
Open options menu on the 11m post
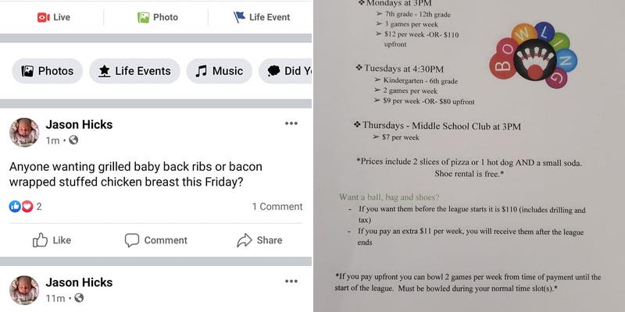291,281
